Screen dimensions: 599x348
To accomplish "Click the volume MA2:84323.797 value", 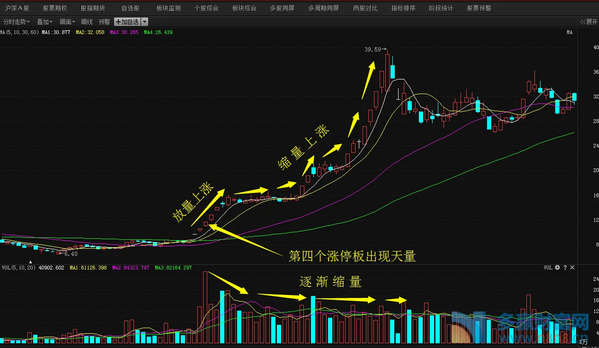I will (x=131, y=268).
